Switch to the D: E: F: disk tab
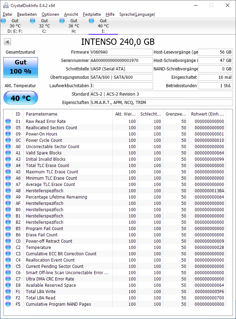The height and width of the screenshot is (319, 236). (15, 26)
